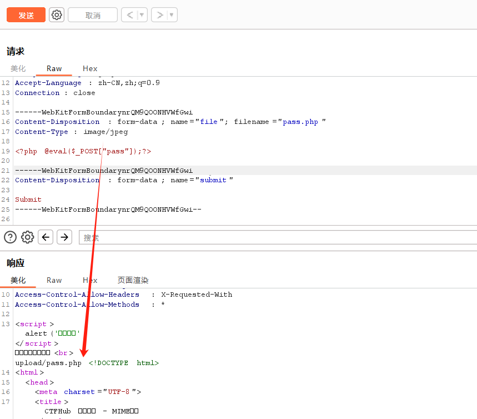Click the alert script line in response
Viewport: 477px width, 419px height.
[x=53, y=333]
